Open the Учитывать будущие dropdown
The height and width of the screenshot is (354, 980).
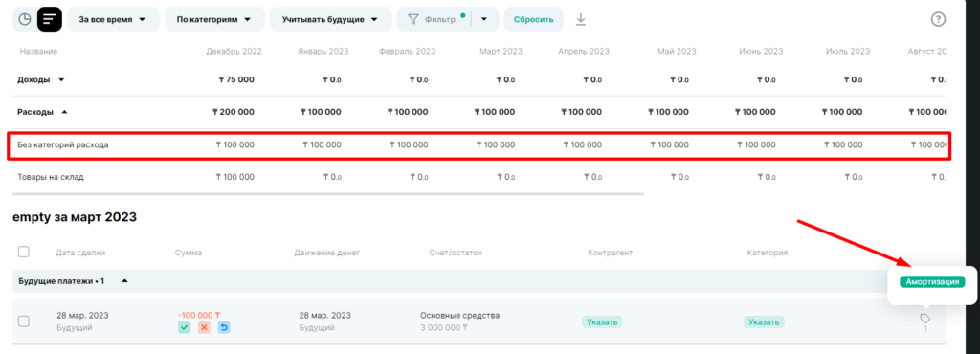(x=330, y=19)
